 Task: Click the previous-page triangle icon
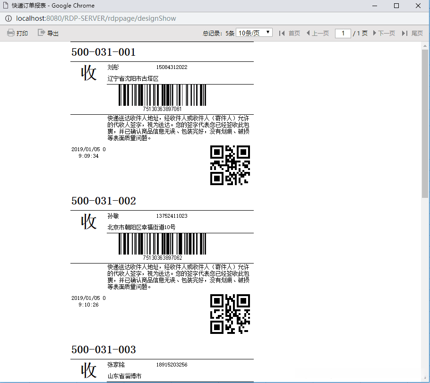[x=308, y=33]
